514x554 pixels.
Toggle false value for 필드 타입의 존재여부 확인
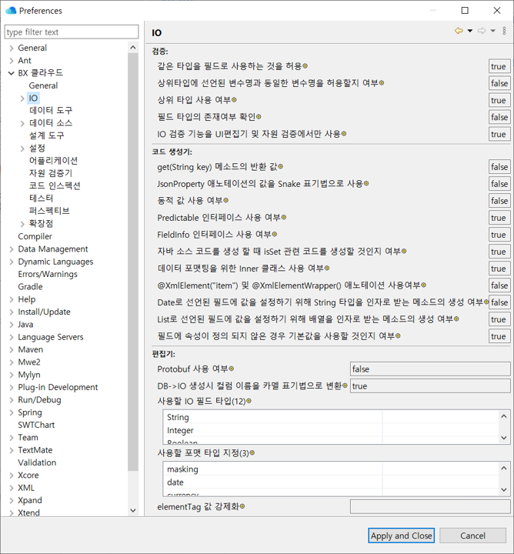pyautogui.click(x=499, y=117)
